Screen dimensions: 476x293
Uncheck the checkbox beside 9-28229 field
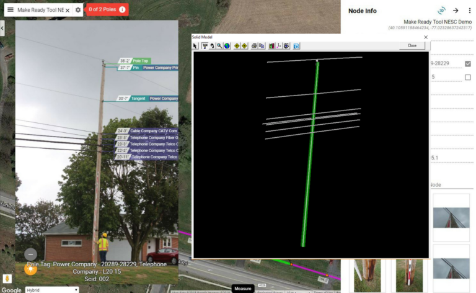468,63
